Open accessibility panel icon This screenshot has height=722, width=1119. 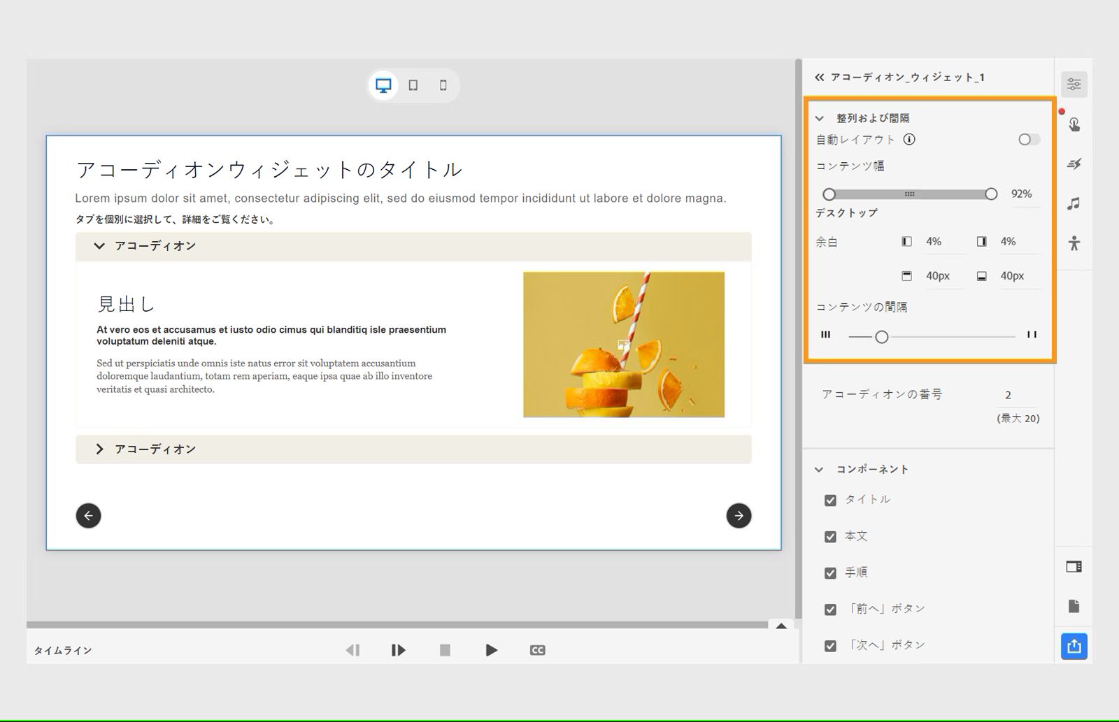coord(1074,243)
